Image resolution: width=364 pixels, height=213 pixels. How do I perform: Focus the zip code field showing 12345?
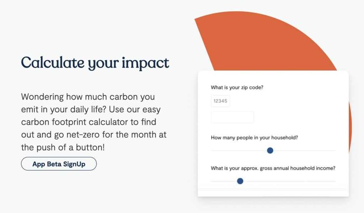[x=220, y=101]
